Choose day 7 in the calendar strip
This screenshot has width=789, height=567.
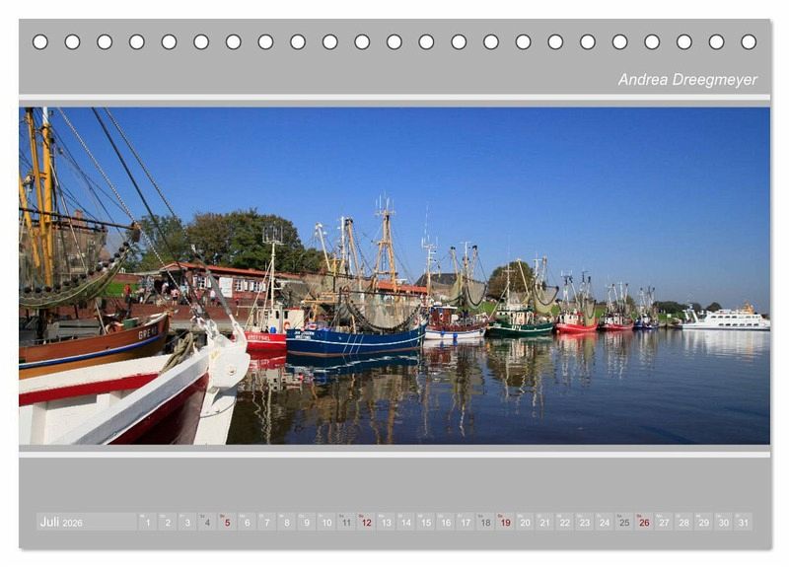[x=267, y=522]
